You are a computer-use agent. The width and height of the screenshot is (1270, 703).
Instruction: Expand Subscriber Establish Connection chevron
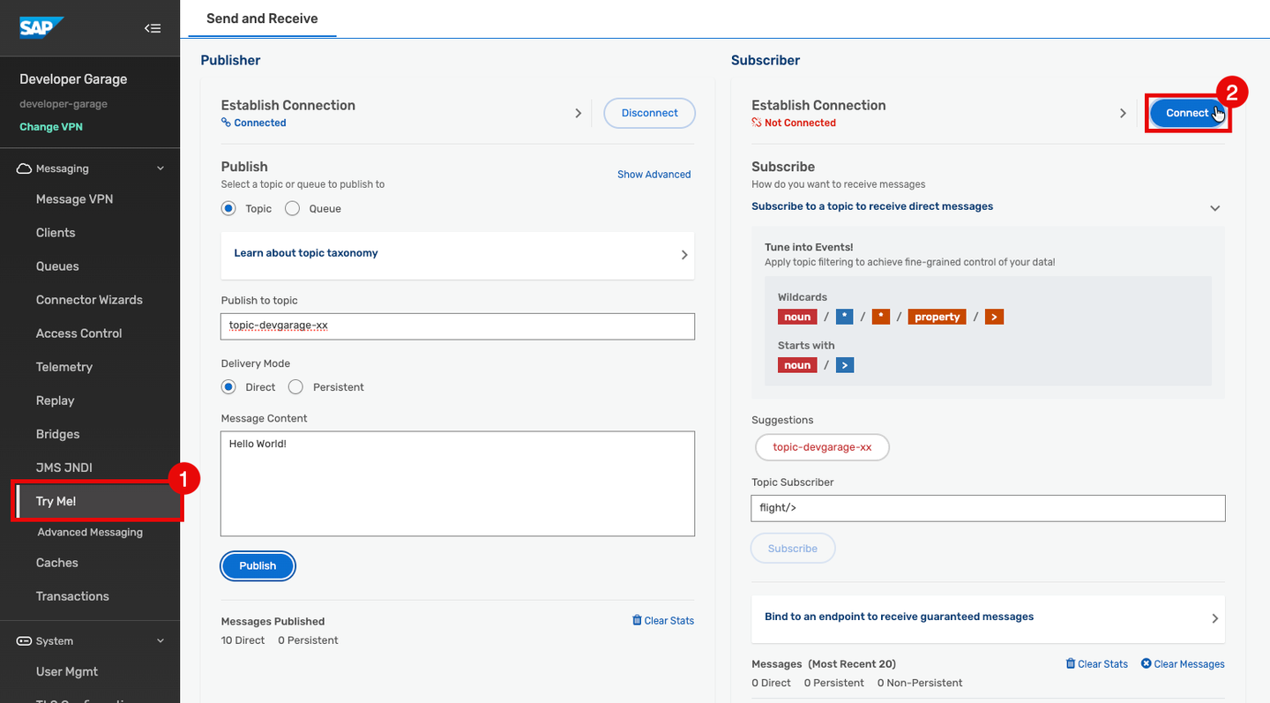coord(1123,113)
